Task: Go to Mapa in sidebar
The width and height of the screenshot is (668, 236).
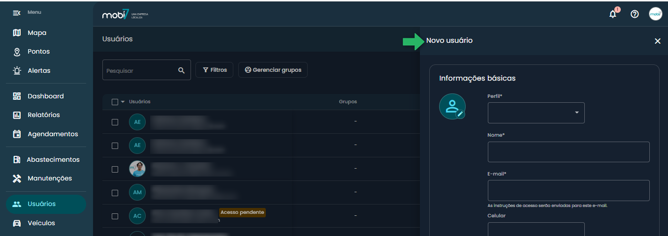Action: coord(37,33)
